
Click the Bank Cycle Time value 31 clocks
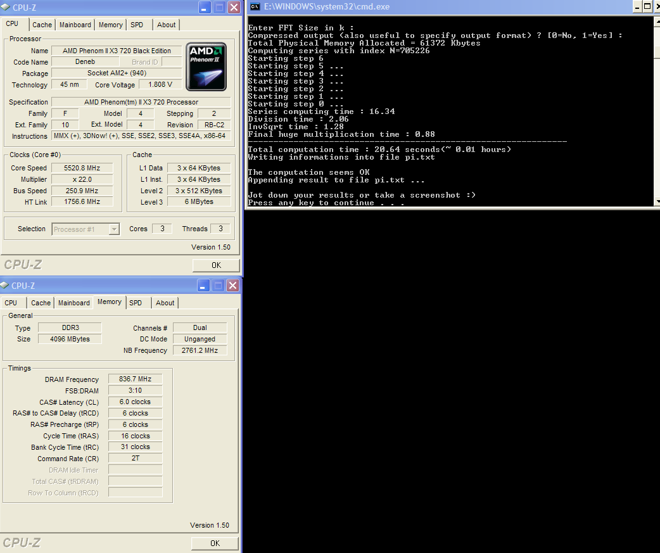point(135,447)
